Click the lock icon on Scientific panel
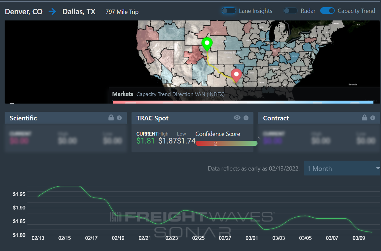The image size is (381, 251). (111, 118)
